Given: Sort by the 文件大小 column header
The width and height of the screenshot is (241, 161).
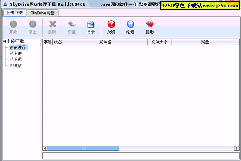Looking at the screenshot, I should click(x=159, y=42).
